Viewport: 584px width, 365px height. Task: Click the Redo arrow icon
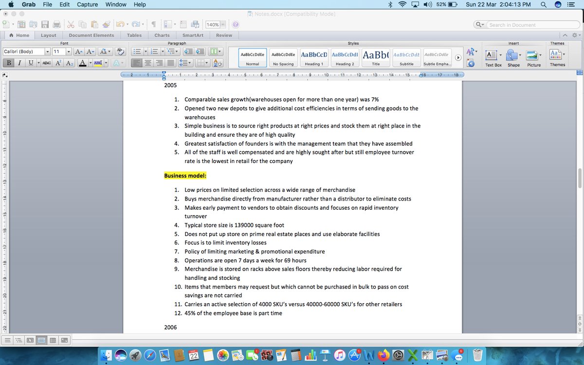[x=135, y=24]
